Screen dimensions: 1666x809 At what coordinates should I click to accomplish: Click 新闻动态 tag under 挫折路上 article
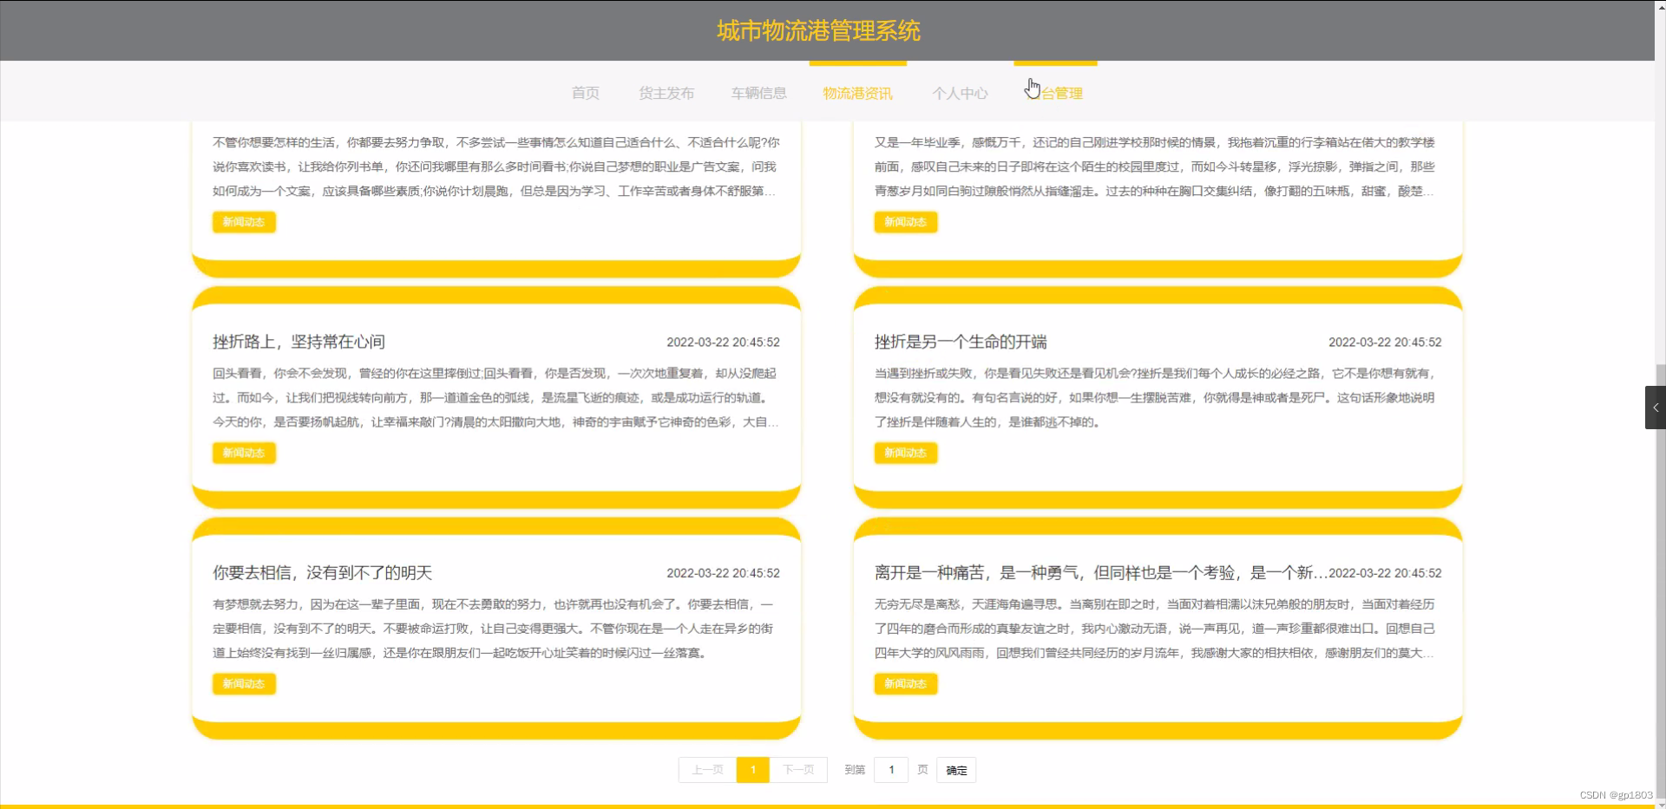[244, 453]
